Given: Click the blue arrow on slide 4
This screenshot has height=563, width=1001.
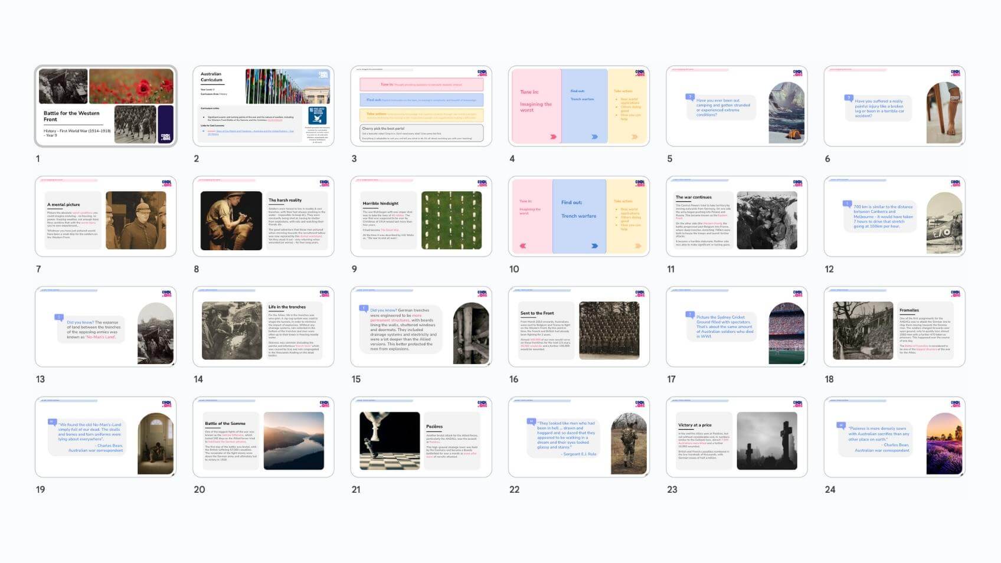Looking at the screenshot, I should [594, 137].
